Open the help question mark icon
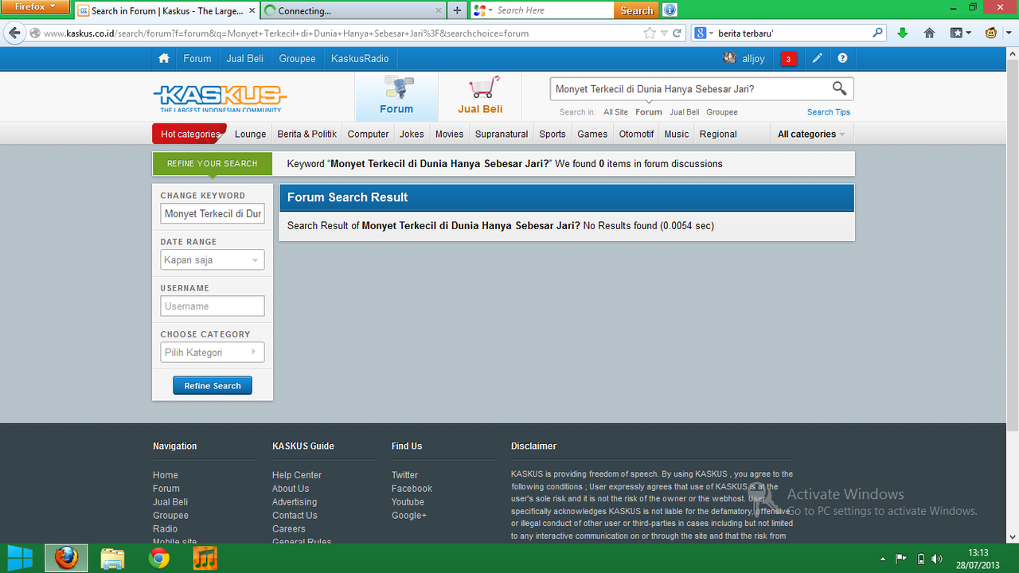 click(x=842, y=58)
